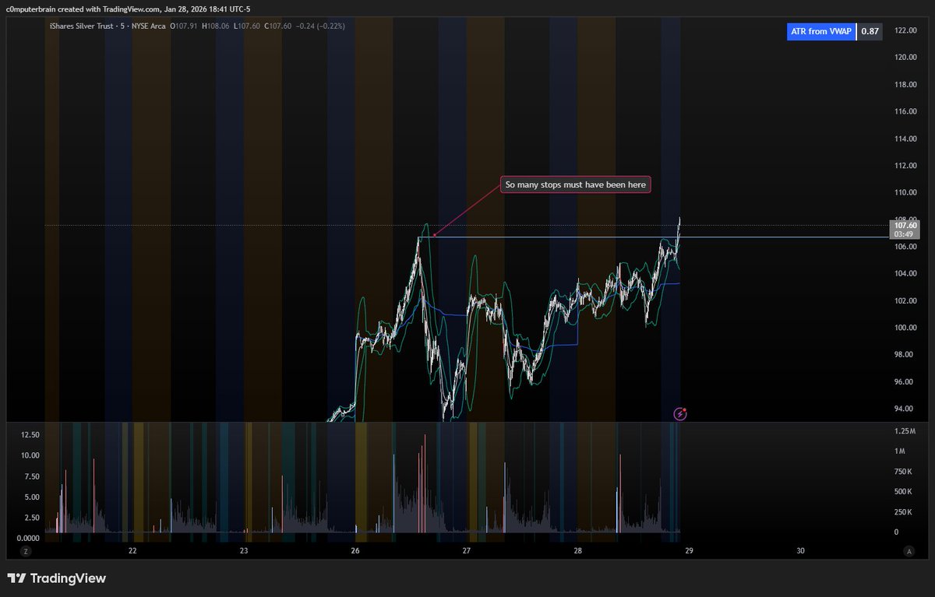This screenshot has width=935, height=597.
Task: Click the 116.00 price axis label
Action: pyautogui.click(x=905, y=111)
